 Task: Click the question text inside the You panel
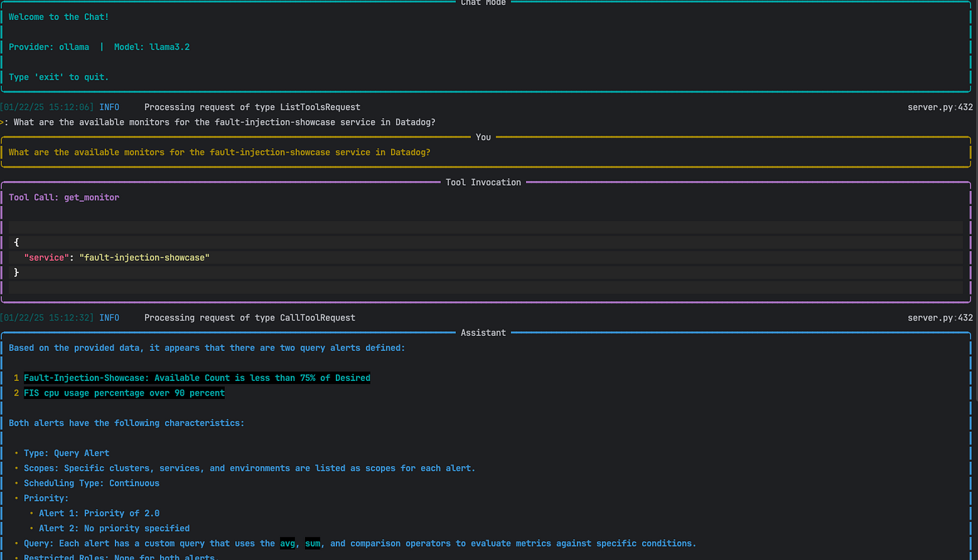pyautogui.click(x=220, y=152)
